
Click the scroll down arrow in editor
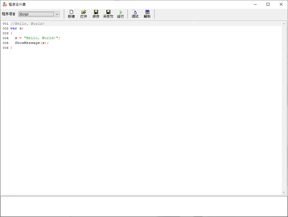click(x=284, y=192)
